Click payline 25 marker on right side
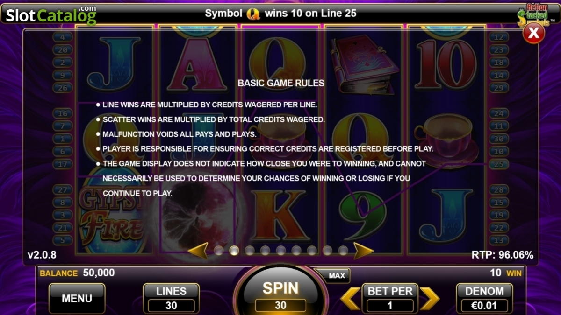561x315 pixels. pos(499,164)
